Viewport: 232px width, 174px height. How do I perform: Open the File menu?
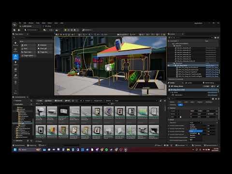(x=20, y=23)
